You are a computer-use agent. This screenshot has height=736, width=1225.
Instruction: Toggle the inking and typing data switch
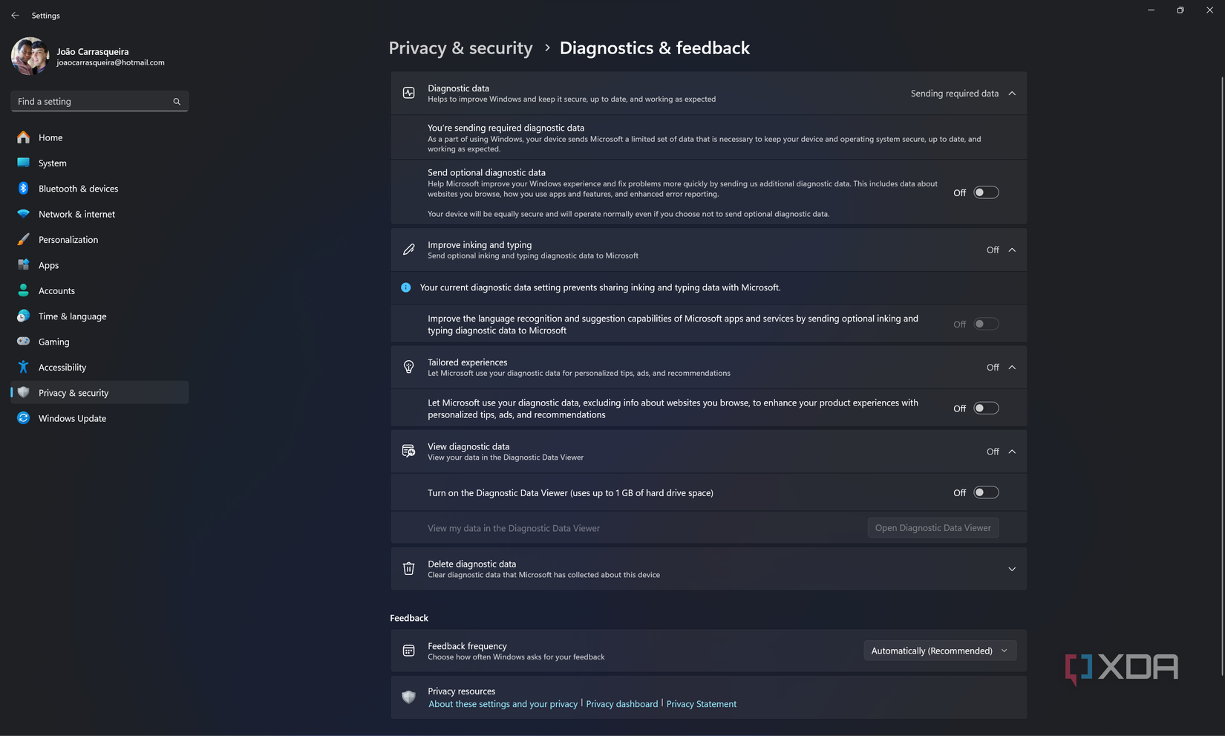986,324
